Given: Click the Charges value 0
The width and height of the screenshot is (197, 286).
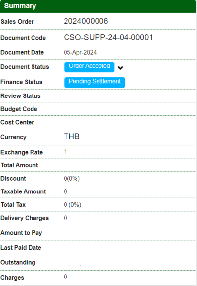Looking at the screenshot, I should coord(66,277).
